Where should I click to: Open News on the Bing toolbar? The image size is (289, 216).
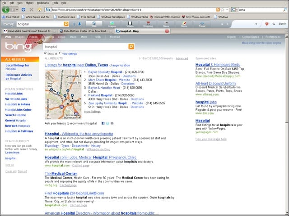pyautogui.click(x=166, y=24)
